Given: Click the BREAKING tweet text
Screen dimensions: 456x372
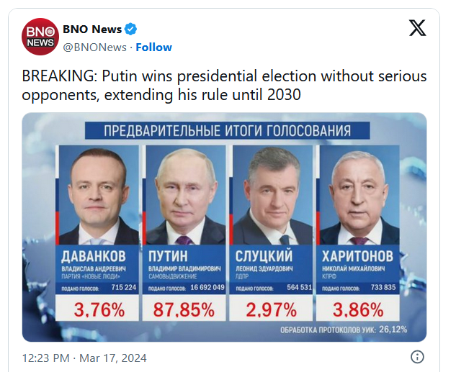Looking at the screenshot, I should click(224, 86).
